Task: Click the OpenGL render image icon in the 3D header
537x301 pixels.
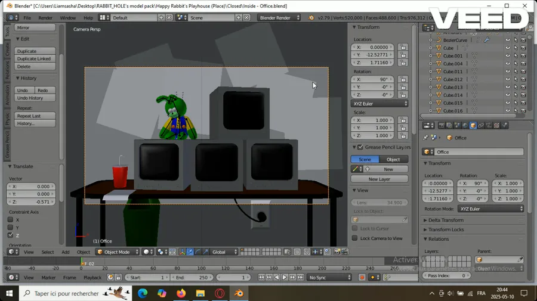Action: pos(337,252)
